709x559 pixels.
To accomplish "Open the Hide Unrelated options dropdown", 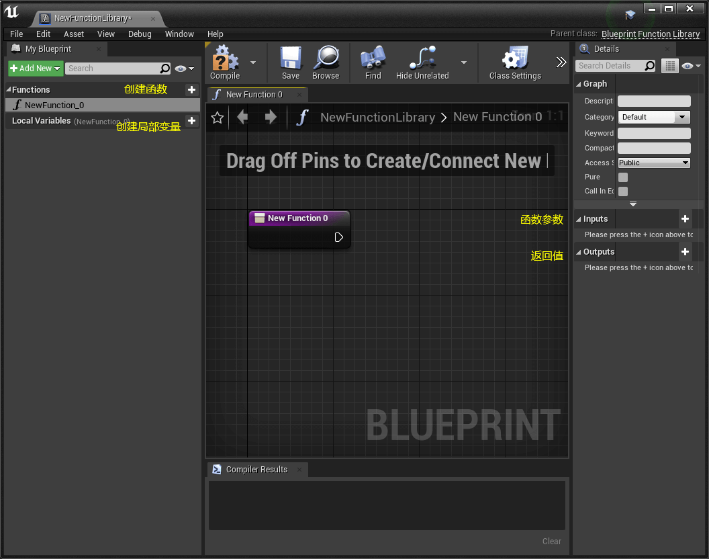I will pyautogui.click(x=464, y=62).
